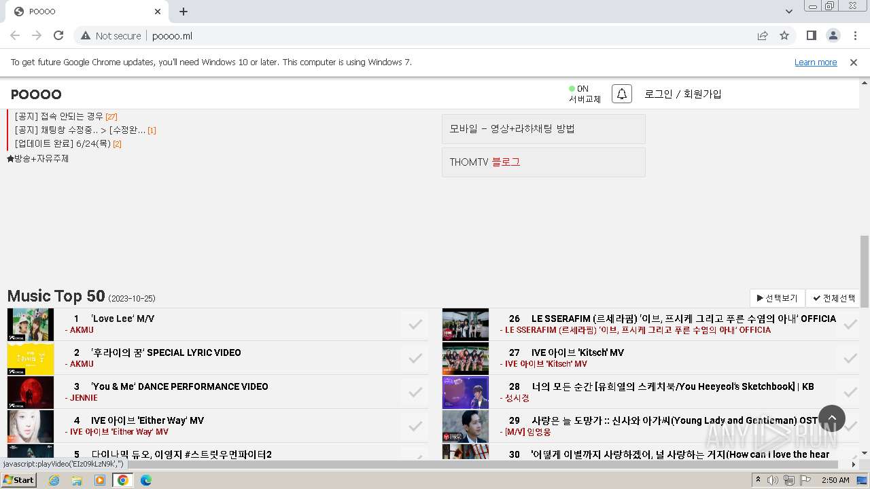Play thumbnail of track 29 임영웅

pyautogui.click(x=466, y=426)
